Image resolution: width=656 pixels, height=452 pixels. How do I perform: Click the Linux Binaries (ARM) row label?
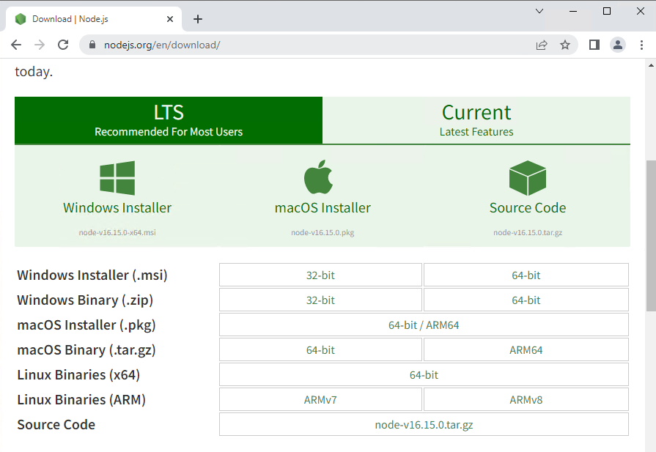click(81, 400)
